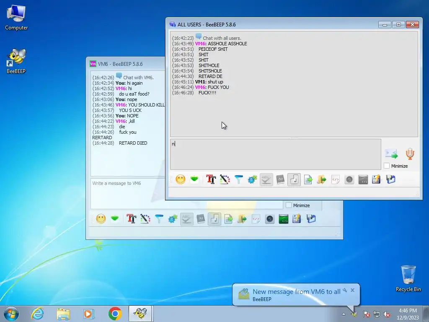The height and width of the screenshot is (322, 429).
Task: Toggle Return key sends message in VM6 window
Action: click(x=214, y=219)
